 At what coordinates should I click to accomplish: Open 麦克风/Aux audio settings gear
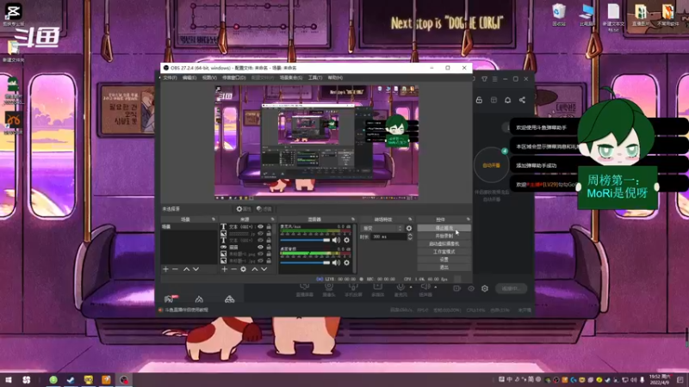point(347,240)
